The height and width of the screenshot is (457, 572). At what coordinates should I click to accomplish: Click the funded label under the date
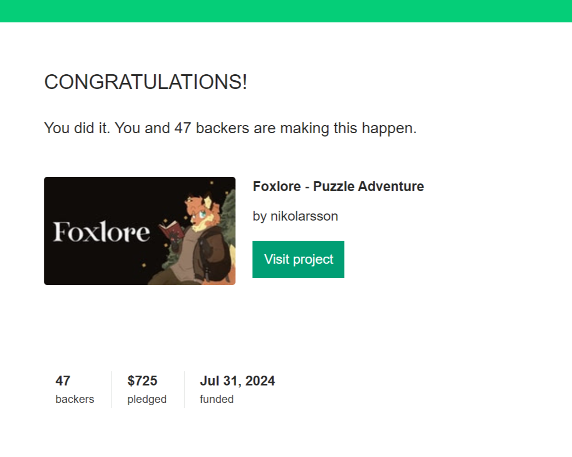(216, 399)
